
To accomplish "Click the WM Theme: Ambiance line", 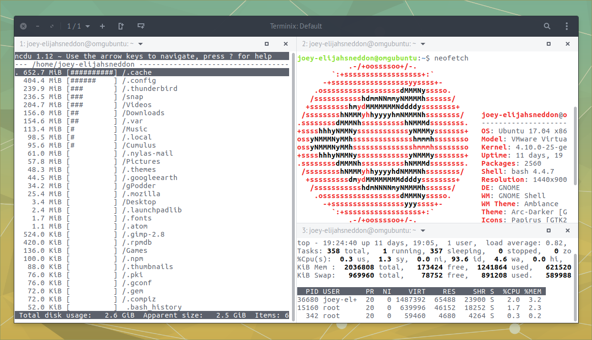I will pyautogui.click(x=520, y=204).
